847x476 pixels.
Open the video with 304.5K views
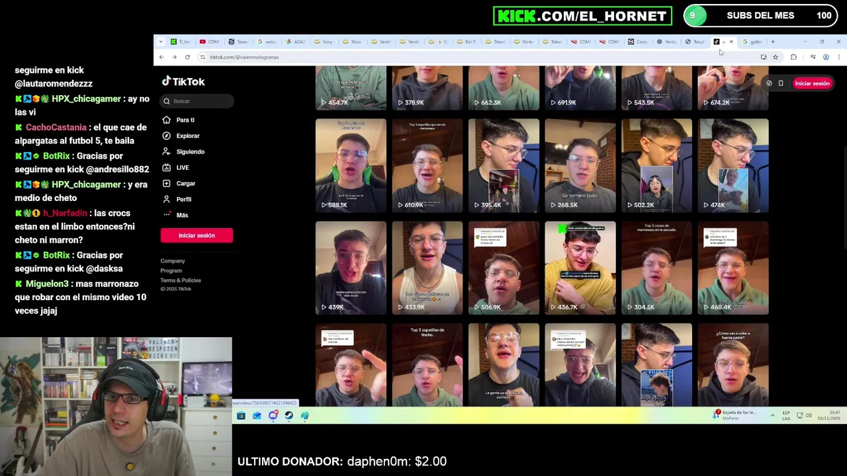tap(656, 268)
